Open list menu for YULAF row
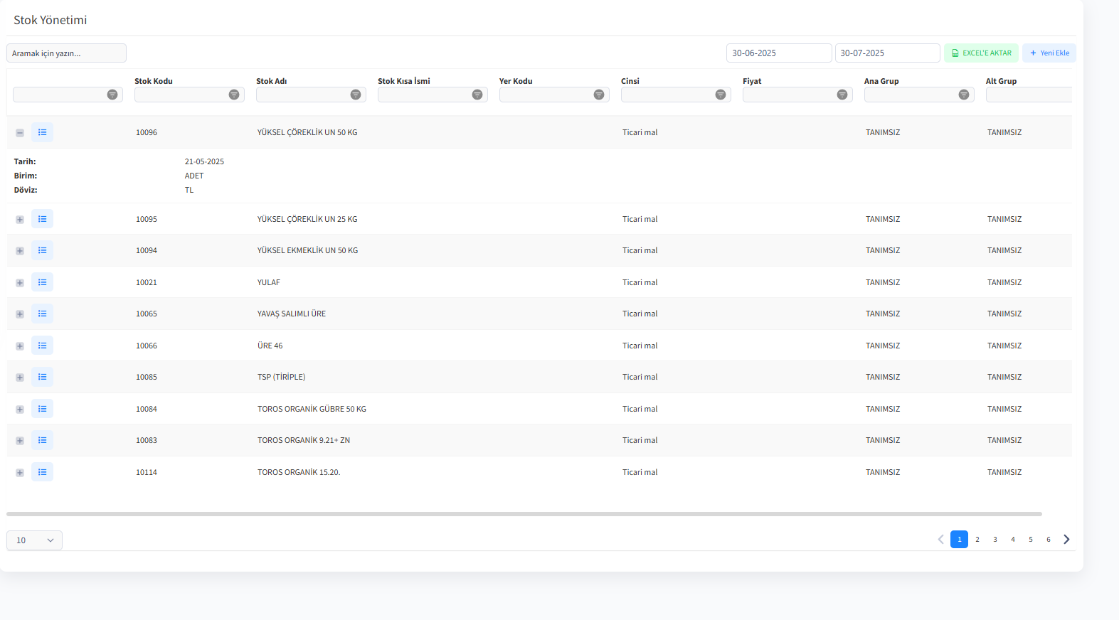Screen dimensions: 1119x620 (x=42, y=282)
